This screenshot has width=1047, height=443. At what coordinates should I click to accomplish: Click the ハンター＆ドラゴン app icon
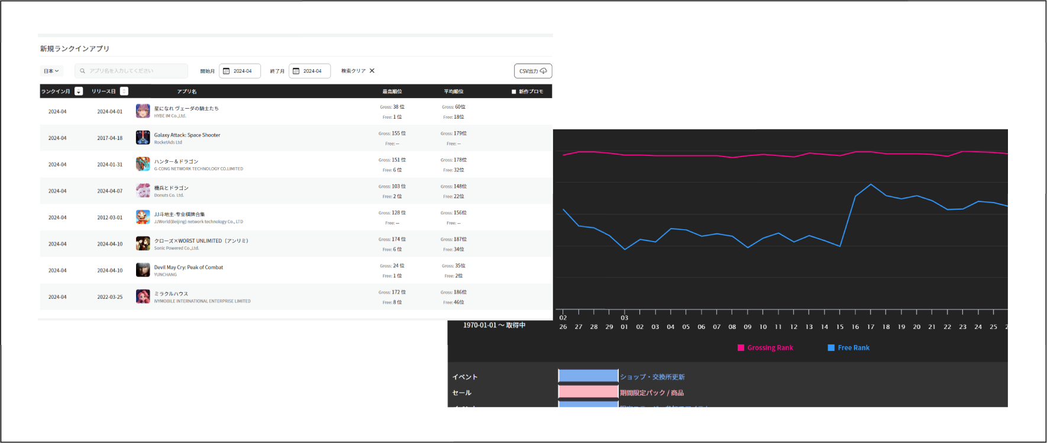143,164
